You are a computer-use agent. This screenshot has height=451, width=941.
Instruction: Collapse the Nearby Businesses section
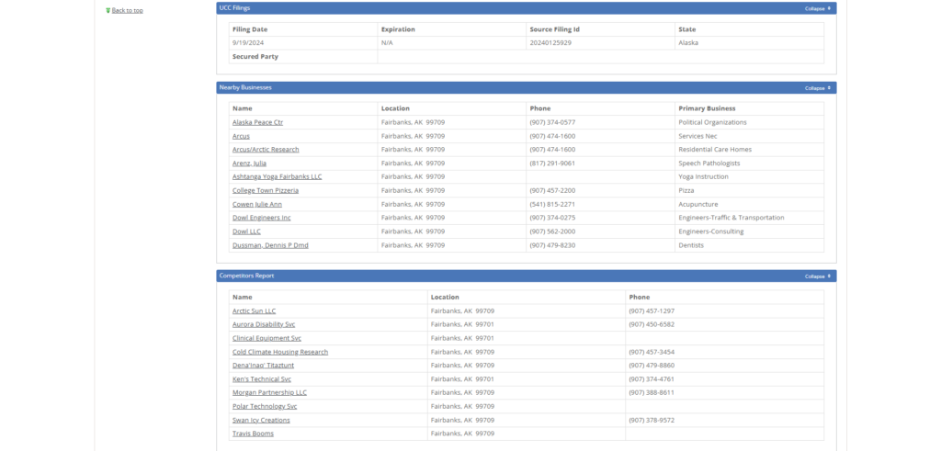(x=817, y=88)
